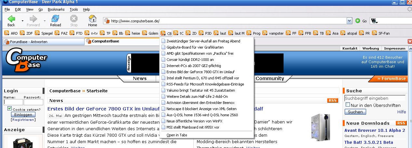This screenshot has height=148, width=412.
Task: Click the Suchen button
Action: pyautogui.click(x=355, y=112)
